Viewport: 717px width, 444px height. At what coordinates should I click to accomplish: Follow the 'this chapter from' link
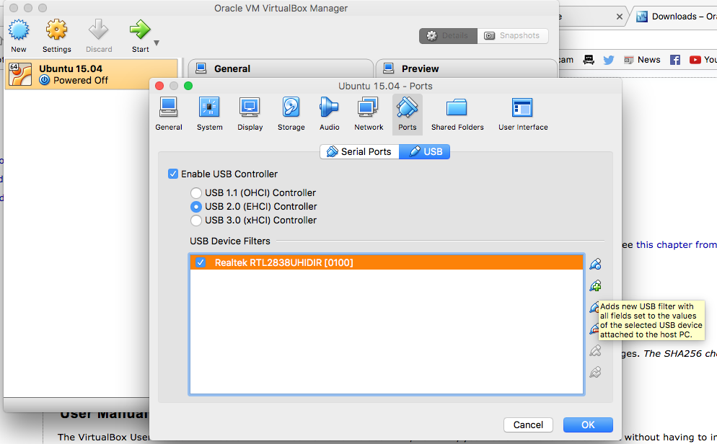677,245
